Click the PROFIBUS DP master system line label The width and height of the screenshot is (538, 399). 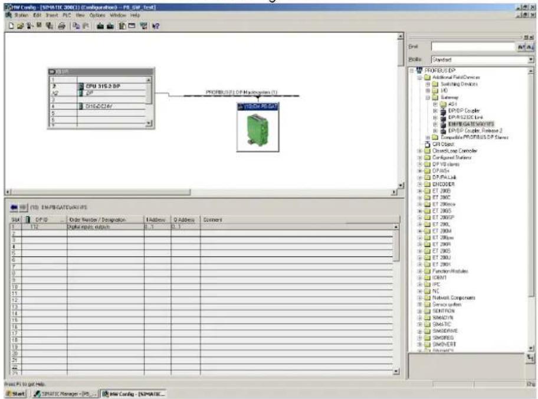click(241, 92)
